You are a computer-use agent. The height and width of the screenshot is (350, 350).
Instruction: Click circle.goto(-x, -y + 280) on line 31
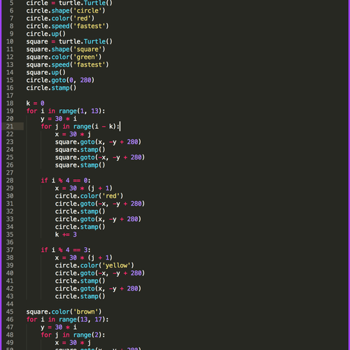(x=100, y=204)
